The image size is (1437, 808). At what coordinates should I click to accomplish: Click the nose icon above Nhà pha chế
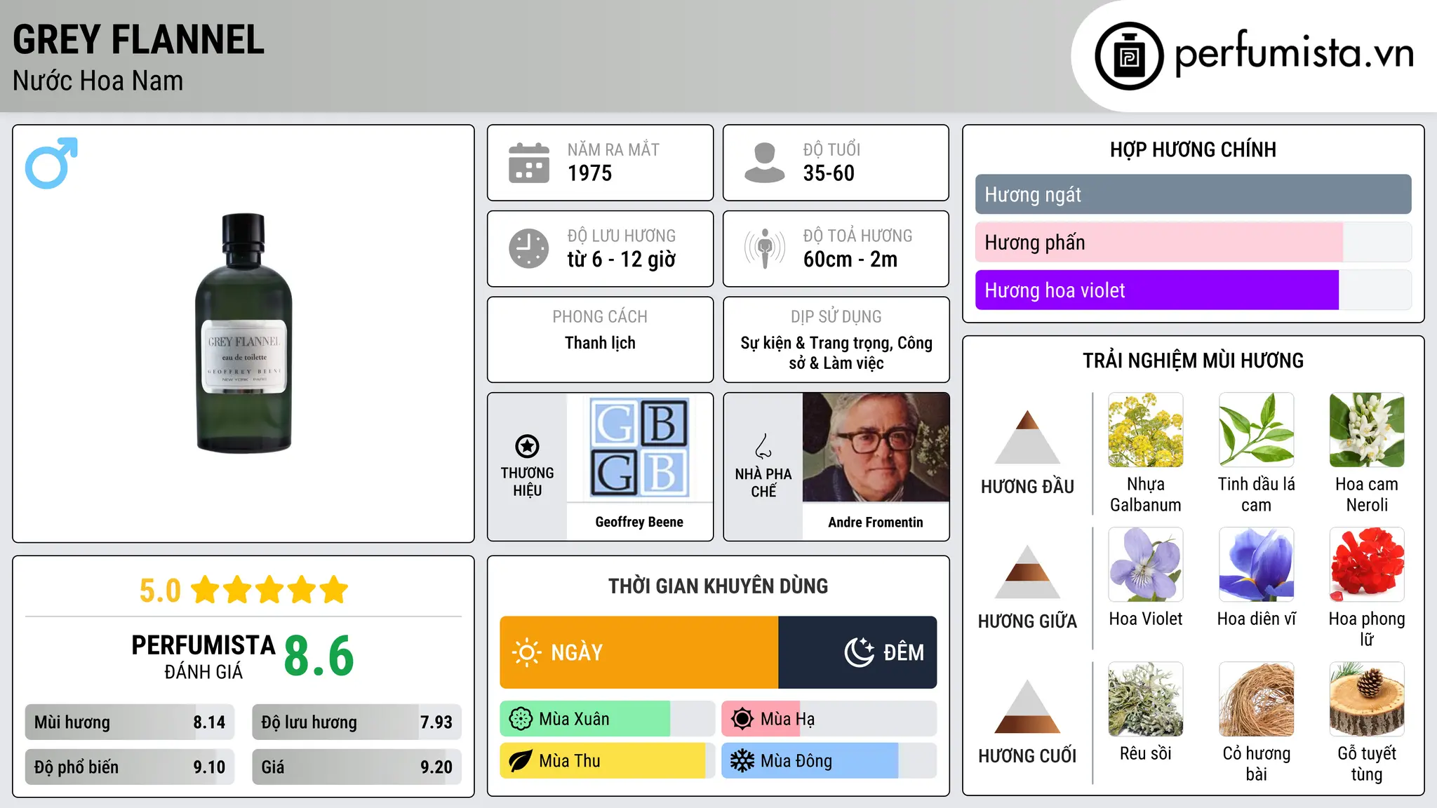763,446
